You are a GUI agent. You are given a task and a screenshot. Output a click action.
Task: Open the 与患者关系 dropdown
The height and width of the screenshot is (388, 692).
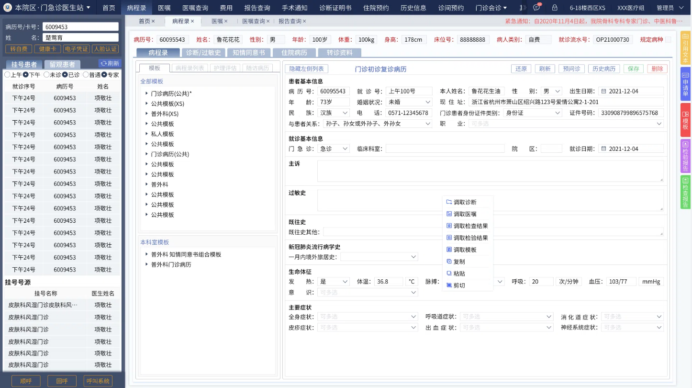click(x=378, y=124)
